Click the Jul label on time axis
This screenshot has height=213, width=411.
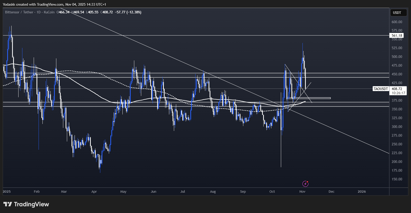click(x=183, y=191)
